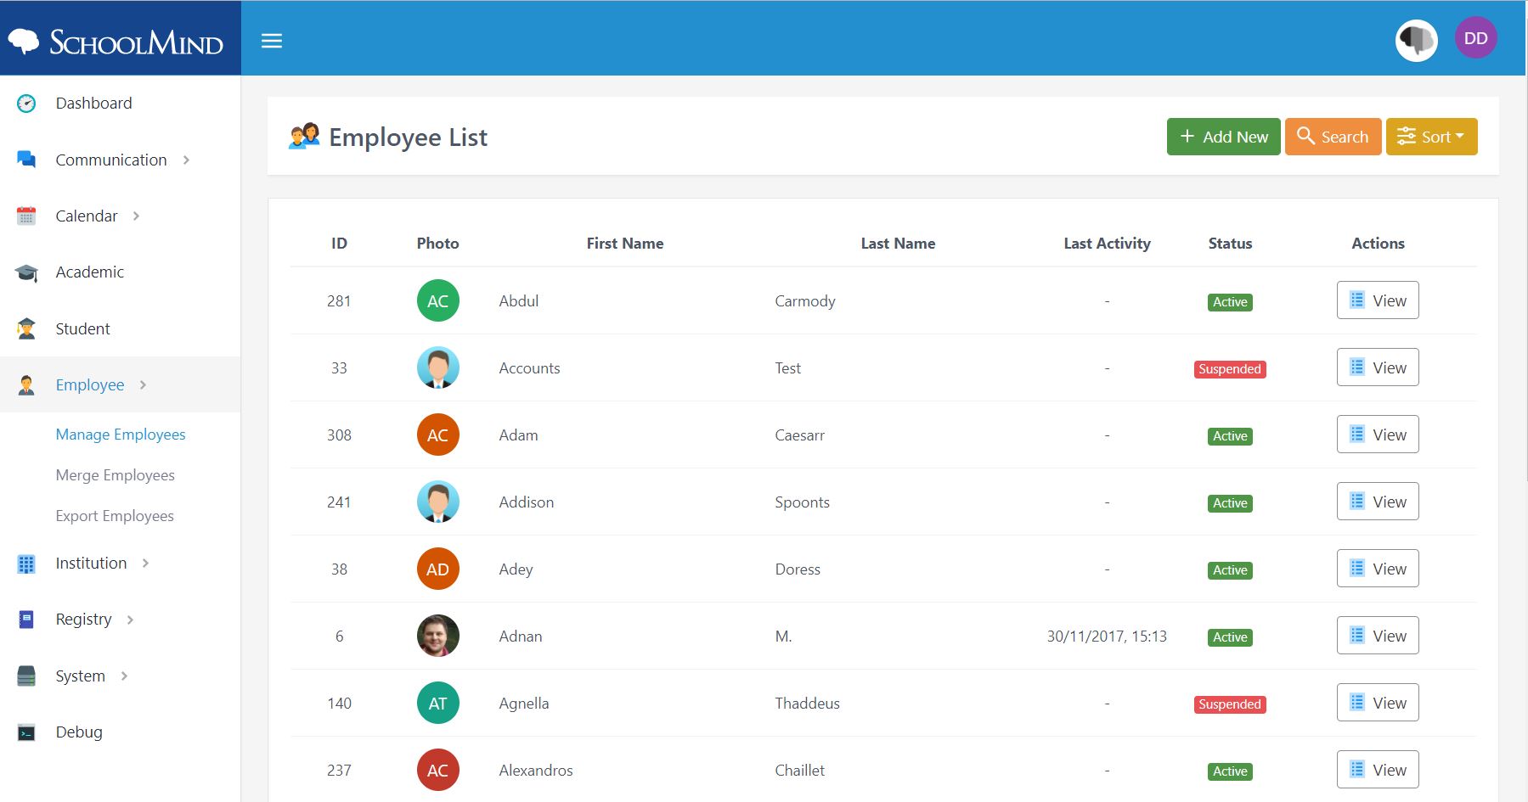Click Adnan M.'s profile photo
The height and width of the screenshot is (802, 1528).
point(438,636)
